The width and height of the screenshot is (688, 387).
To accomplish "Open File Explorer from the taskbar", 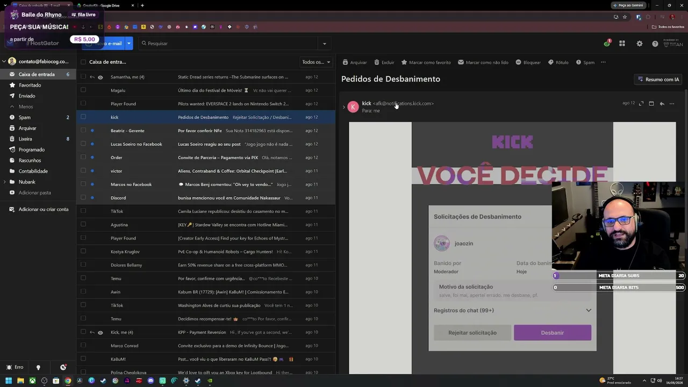I will pos(20,381).
